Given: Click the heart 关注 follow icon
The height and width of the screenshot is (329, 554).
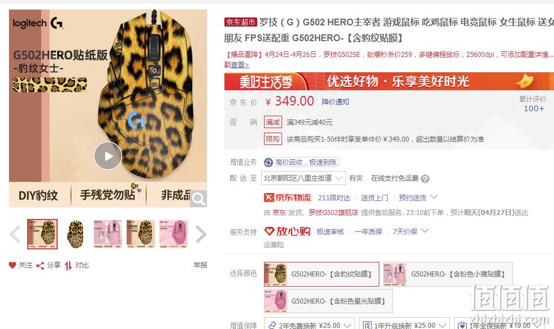Looking at the screenshot, I should pyautogui.click(x=12, y=265).
